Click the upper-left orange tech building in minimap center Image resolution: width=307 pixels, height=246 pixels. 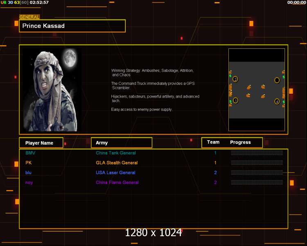point(249,87)
